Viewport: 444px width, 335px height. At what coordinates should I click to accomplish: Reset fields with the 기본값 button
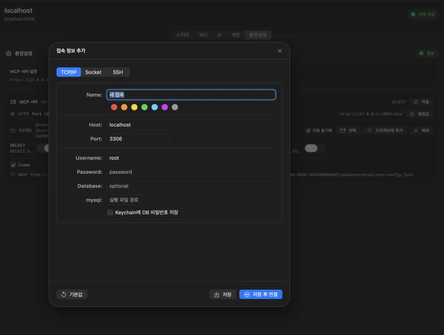(x=72, y=295)
